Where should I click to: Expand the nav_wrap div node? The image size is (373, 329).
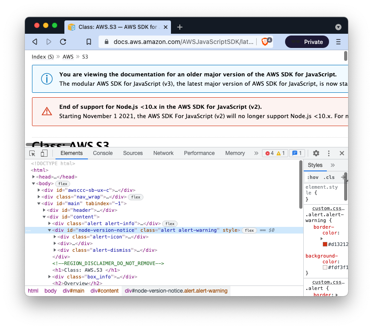39,197
